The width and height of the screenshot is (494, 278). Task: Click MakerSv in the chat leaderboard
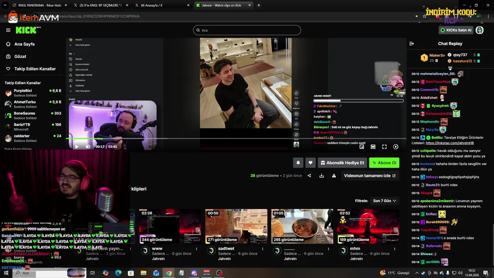pos(437,56)
